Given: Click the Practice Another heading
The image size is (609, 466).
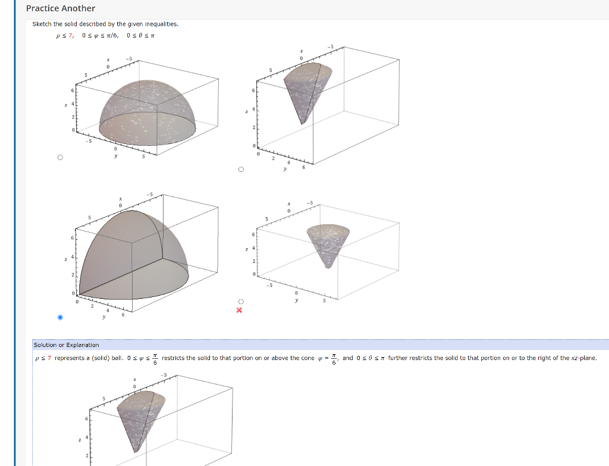Looking at the screenshot, I should tap(61, 8).
